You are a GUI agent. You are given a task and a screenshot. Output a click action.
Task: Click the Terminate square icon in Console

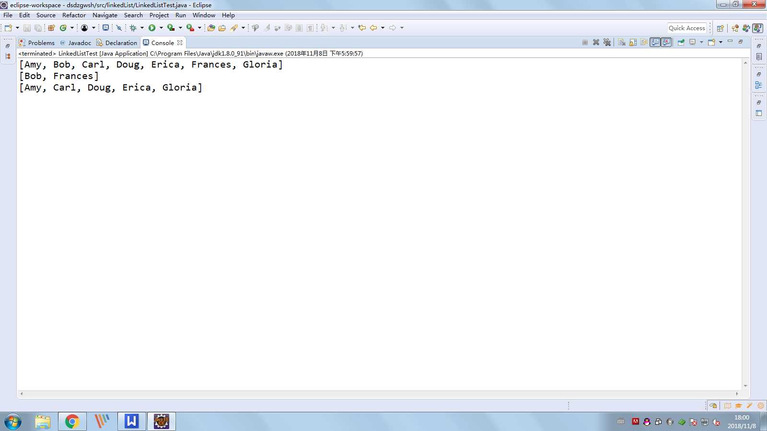coord(585,42)
